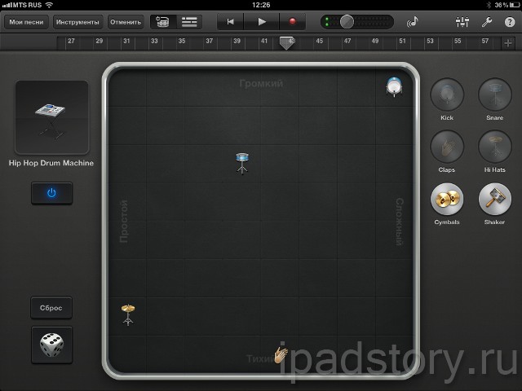Click bar 35 on the ruler
The width and height of the screenshot is (522, 391).
click(182, 41)
